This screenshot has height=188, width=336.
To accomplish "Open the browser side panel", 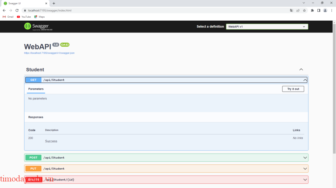I will coord(319,10).
